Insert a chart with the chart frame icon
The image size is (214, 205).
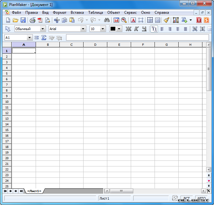176,20
